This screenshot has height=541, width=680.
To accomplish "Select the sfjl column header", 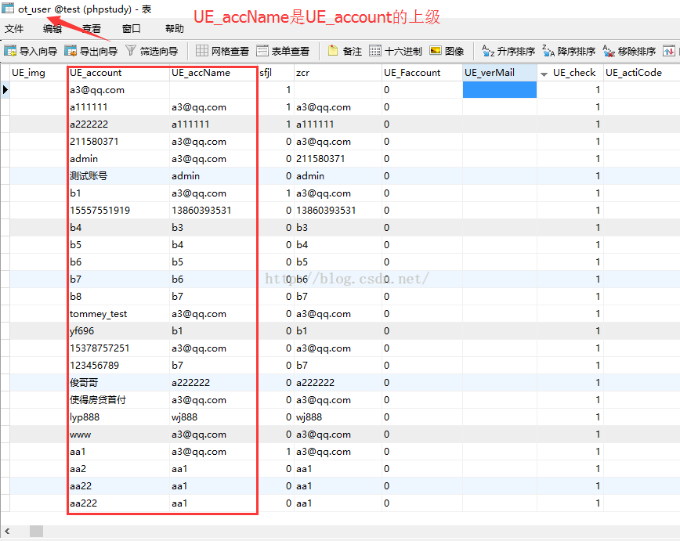I will [277, 72].
